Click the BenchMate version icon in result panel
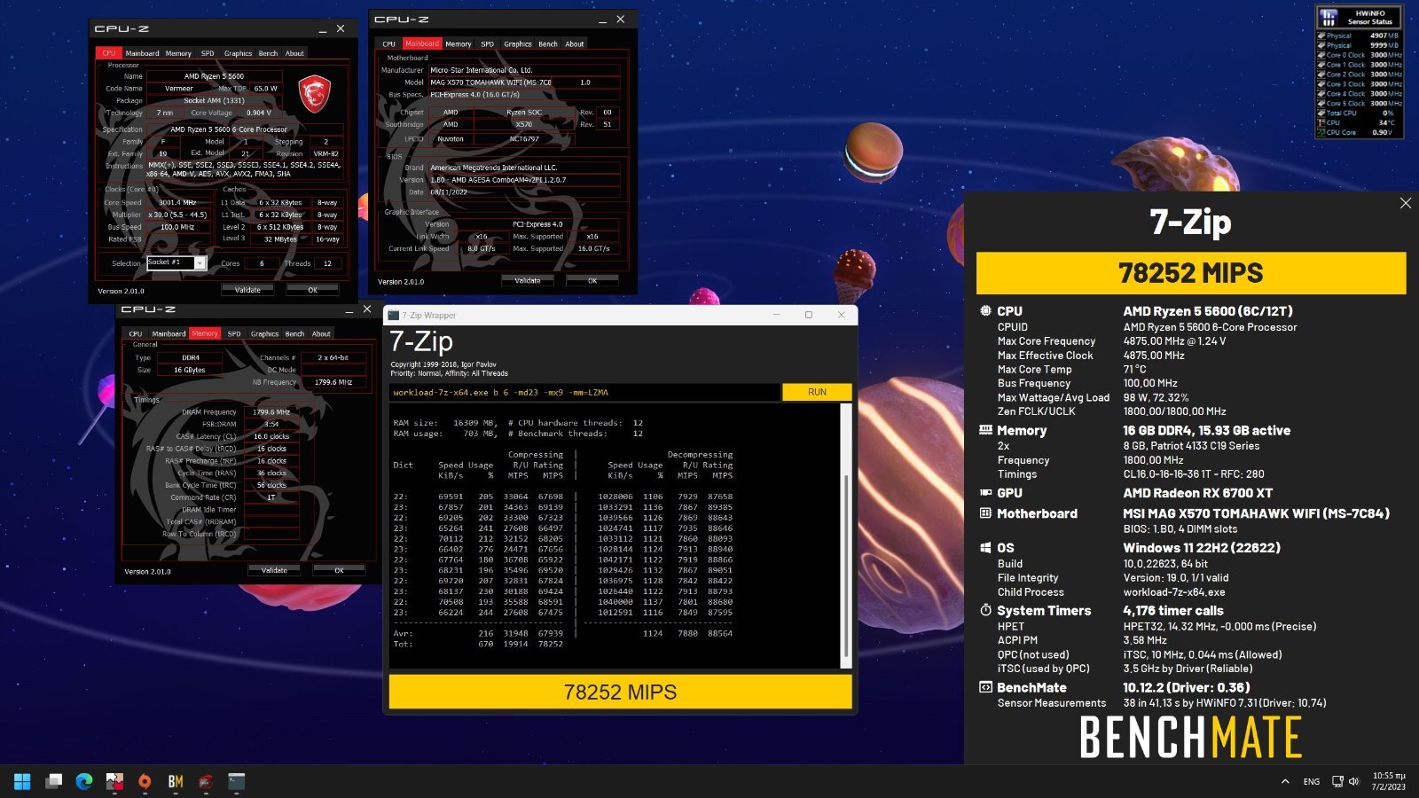 [x=985, y=687]
